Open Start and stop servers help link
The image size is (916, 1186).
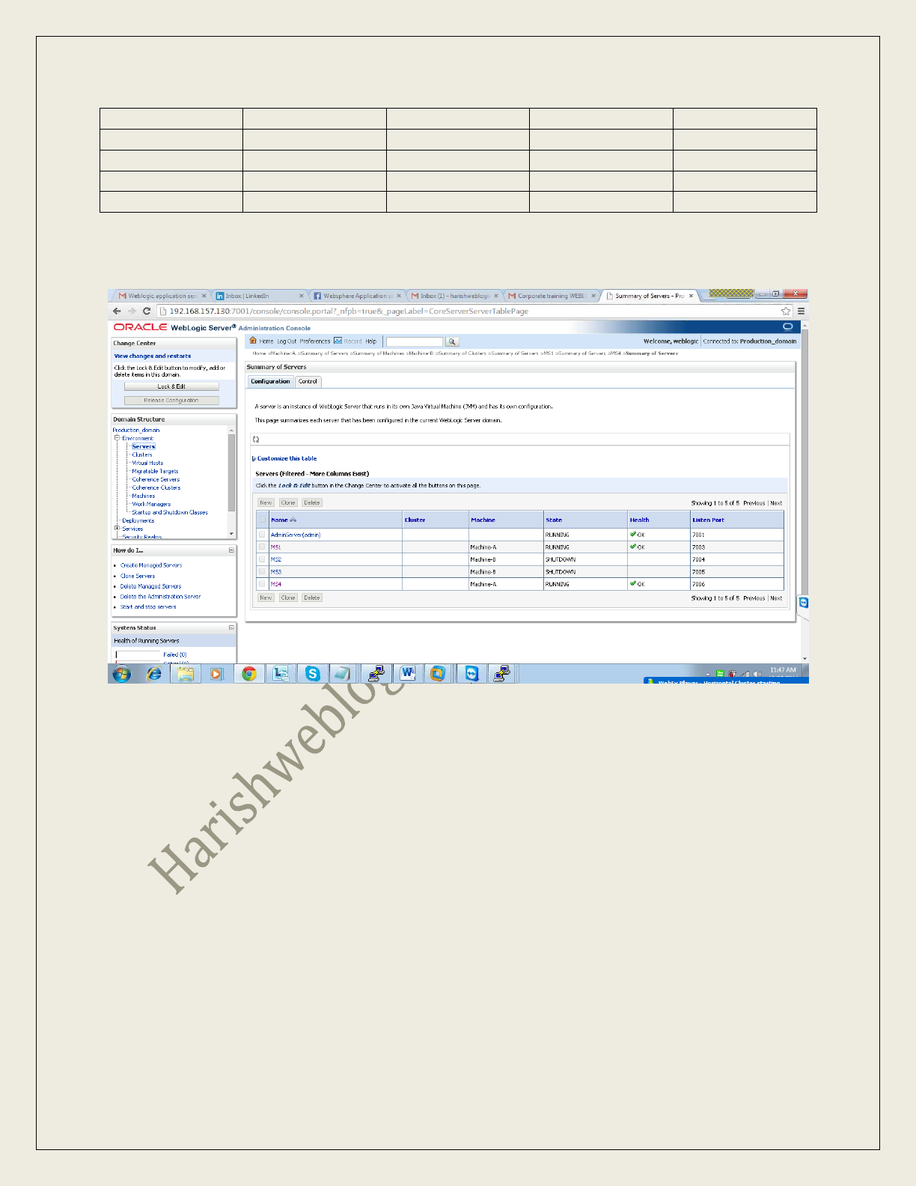(x=148, y=607)
